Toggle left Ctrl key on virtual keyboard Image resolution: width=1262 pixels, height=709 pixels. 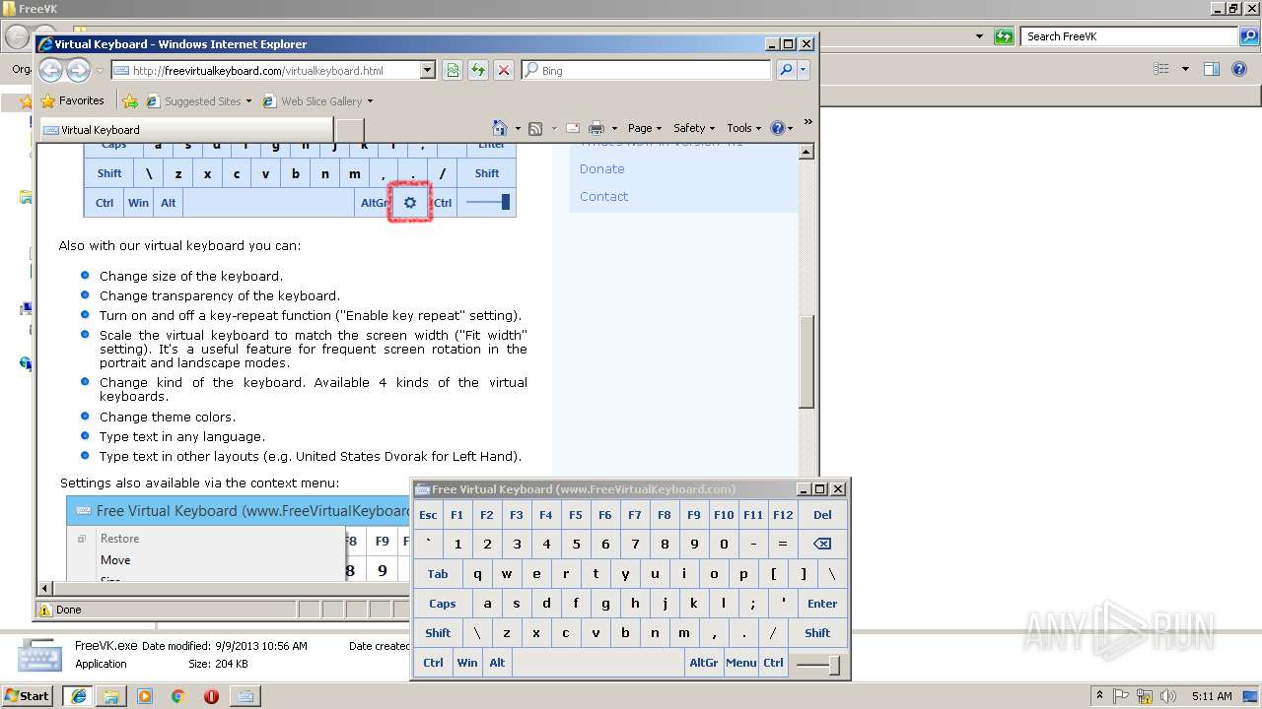point(433,663)
